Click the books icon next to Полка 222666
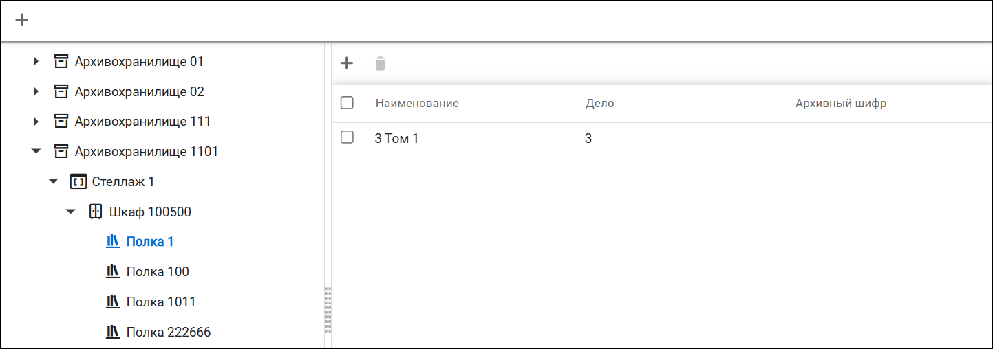This screenshot has height=349, width=993. click(113, 332)
